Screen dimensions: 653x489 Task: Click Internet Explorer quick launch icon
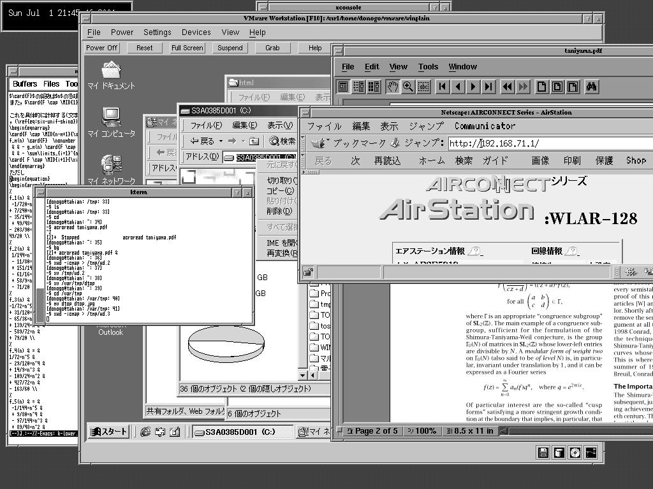tap(145, 432)
